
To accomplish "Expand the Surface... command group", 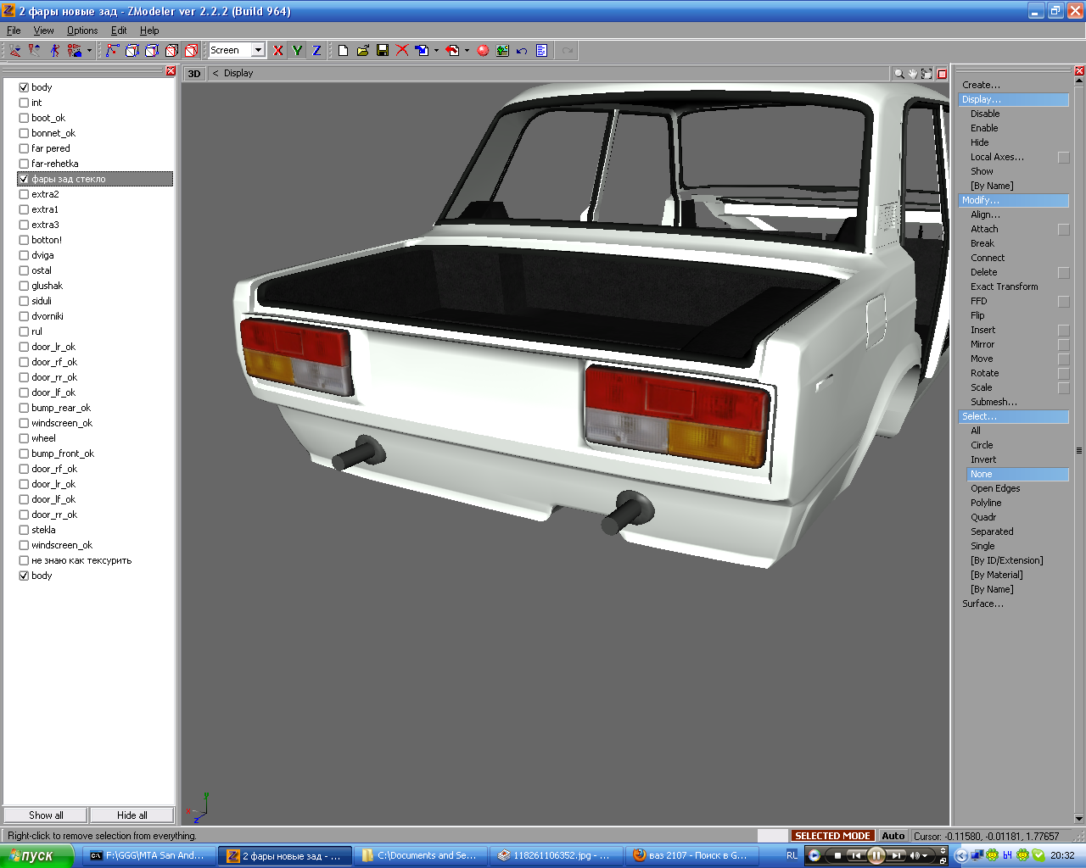I will point(982,604).
